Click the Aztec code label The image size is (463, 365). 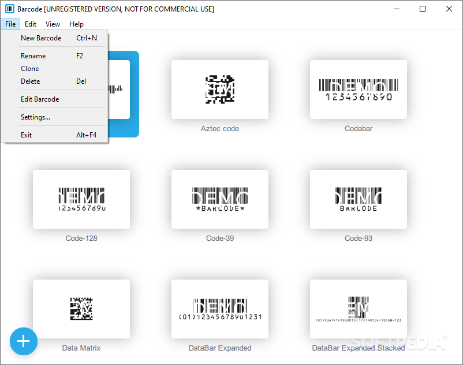coord(220,128)
